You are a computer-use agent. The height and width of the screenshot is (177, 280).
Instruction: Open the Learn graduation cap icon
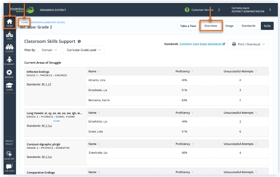(x=10, y=87)
